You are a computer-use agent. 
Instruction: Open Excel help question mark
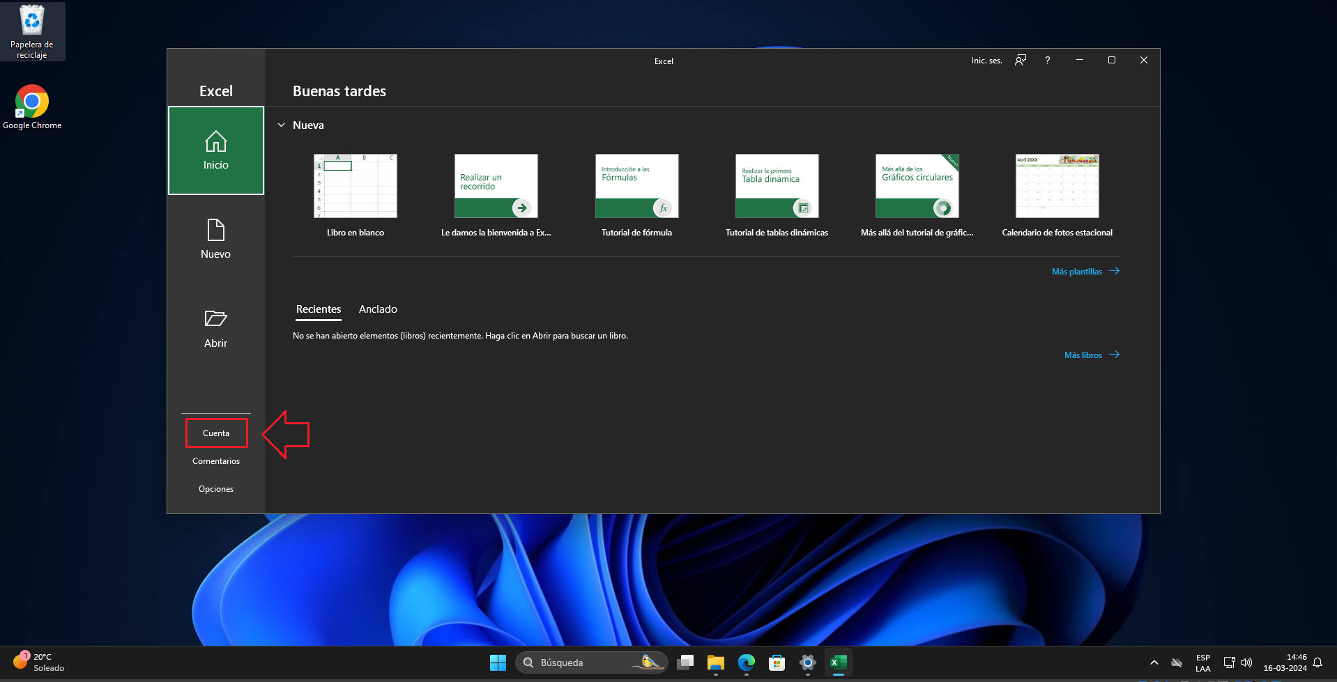pyautogui.click(x=1047, y=60)
